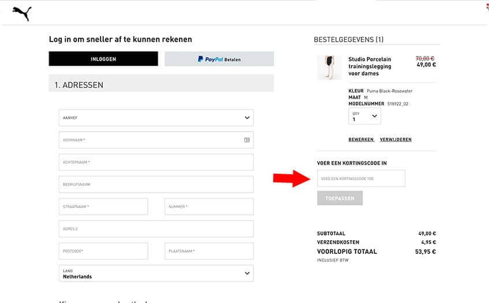Focus the Bedrijfsnaam input field
This screenshot has height=303, width=489.
tap(156, 184)
